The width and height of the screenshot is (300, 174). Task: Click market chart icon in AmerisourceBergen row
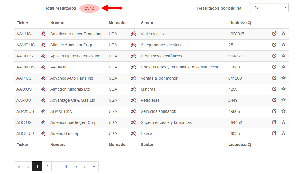[x=133, y=122]
